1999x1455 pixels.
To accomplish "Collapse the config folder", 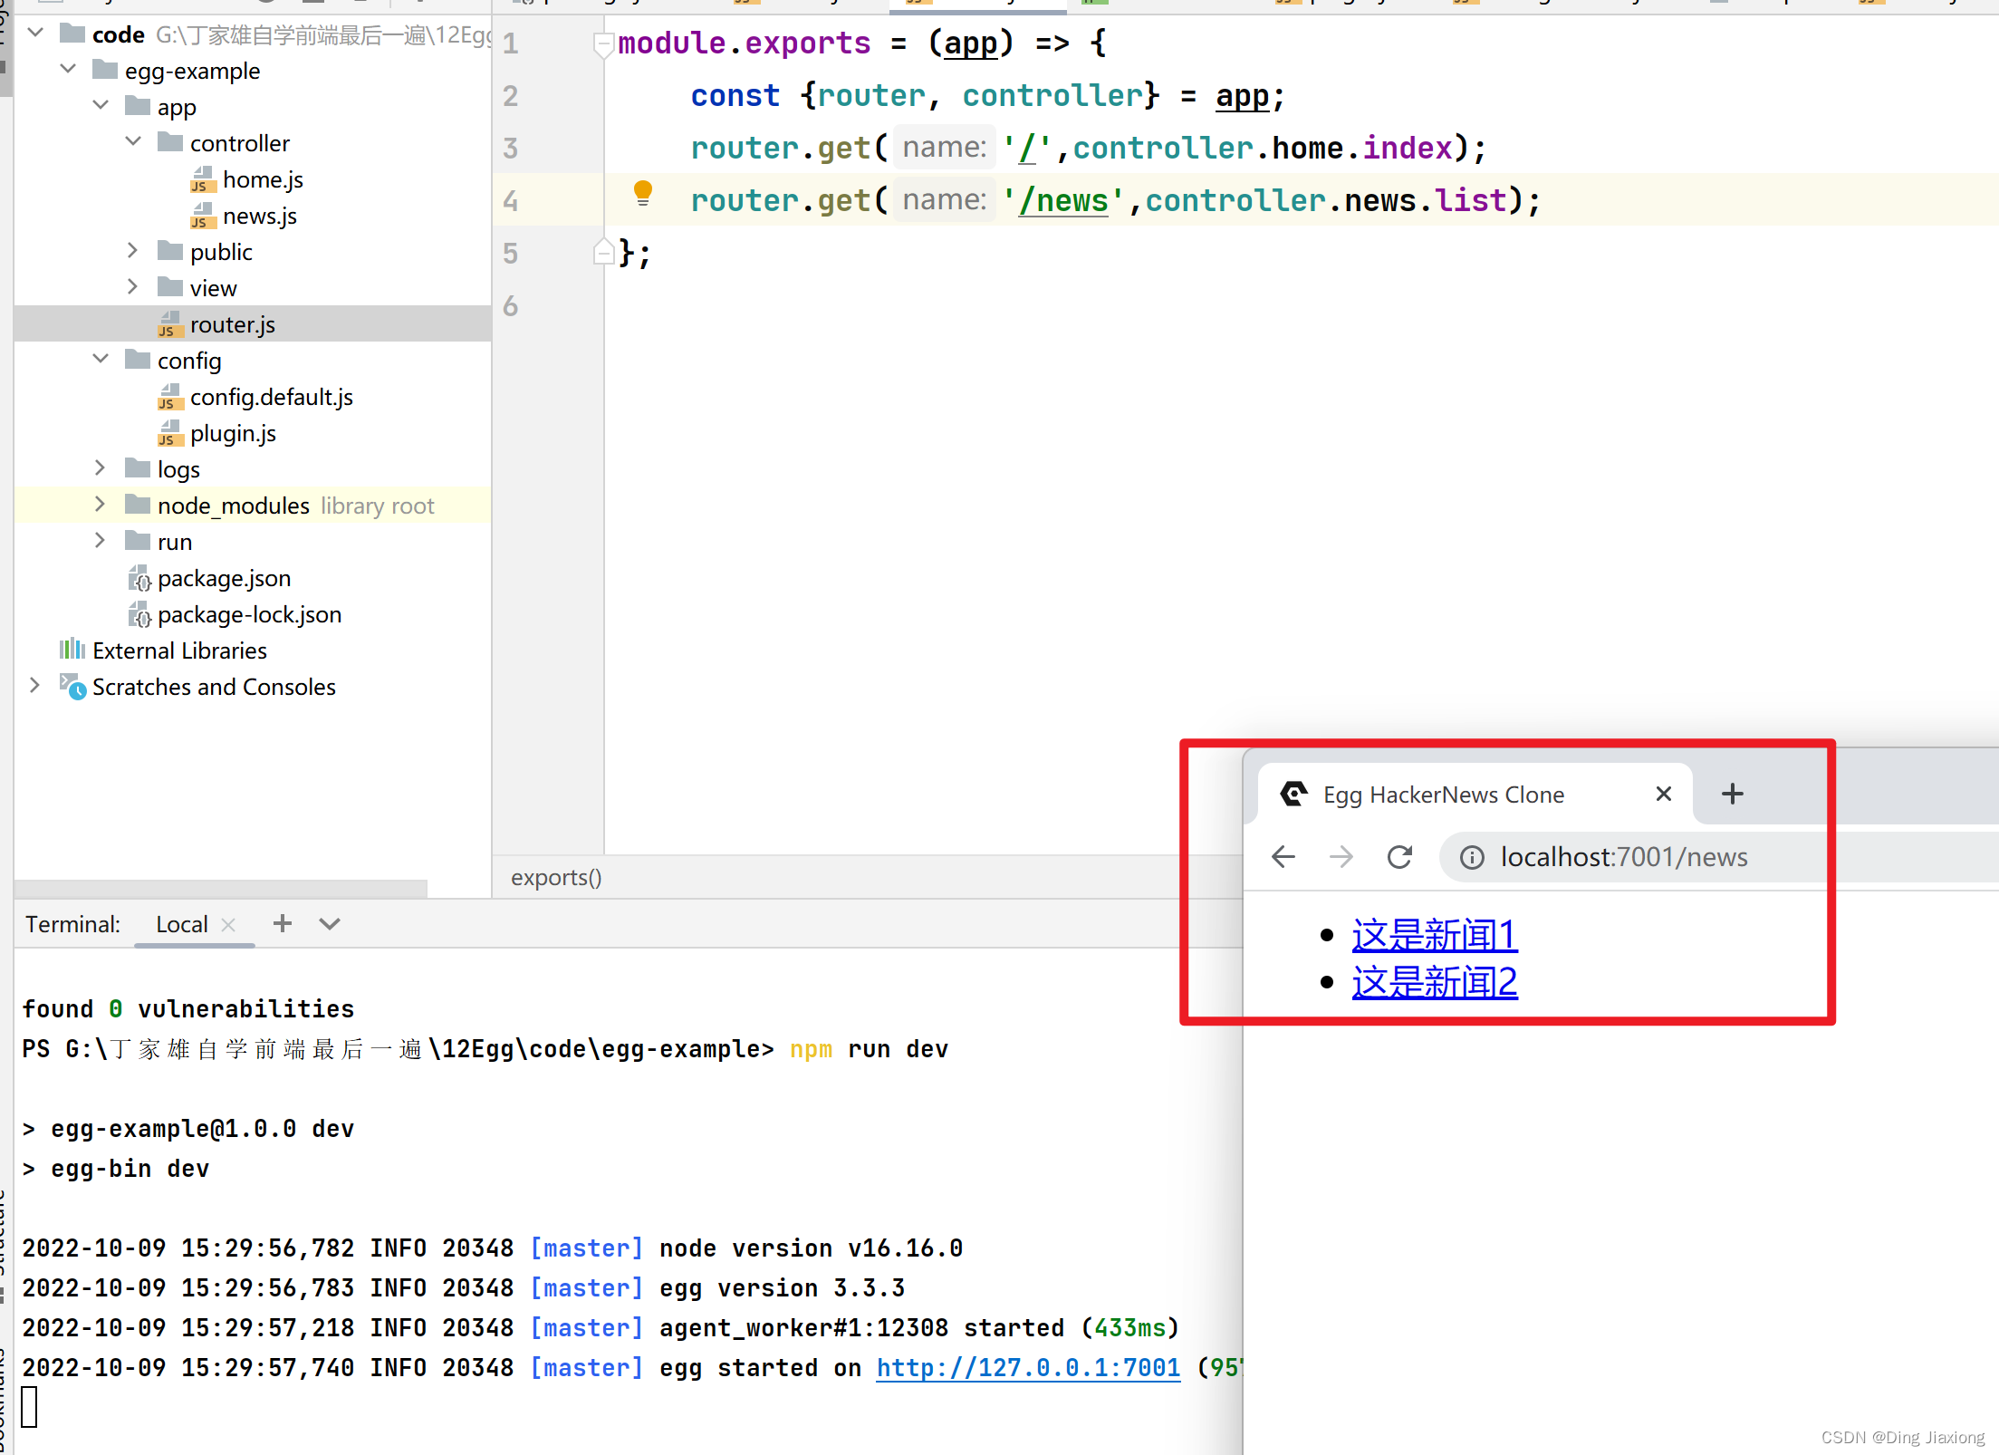I will [101, 360].
